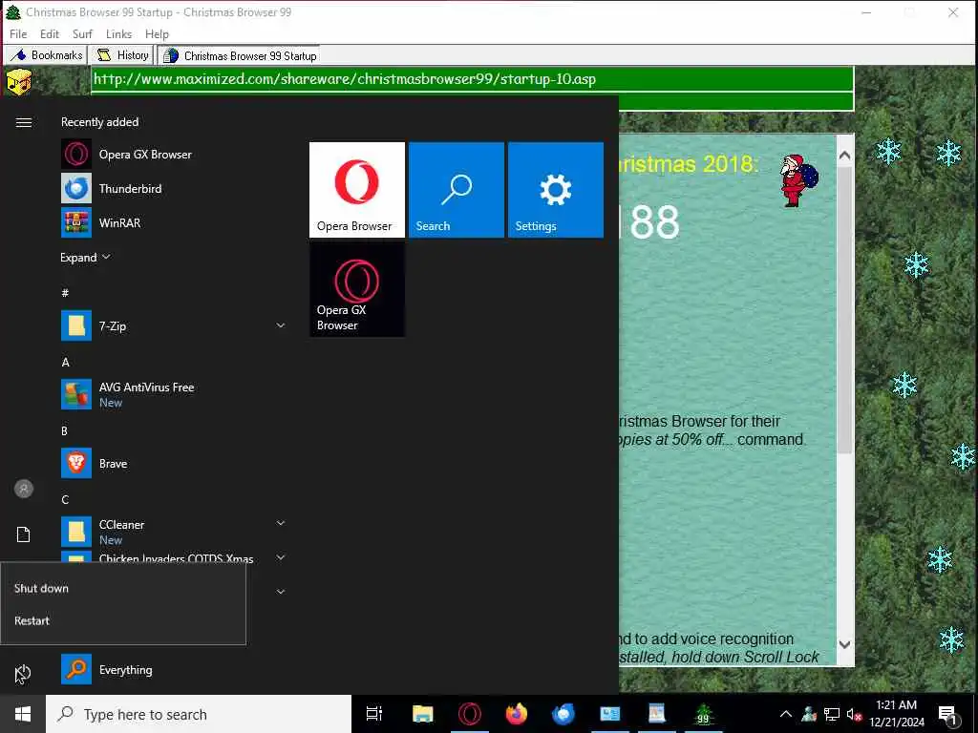Open the Links menu
The image size is (978, 733).
point(118,33)
